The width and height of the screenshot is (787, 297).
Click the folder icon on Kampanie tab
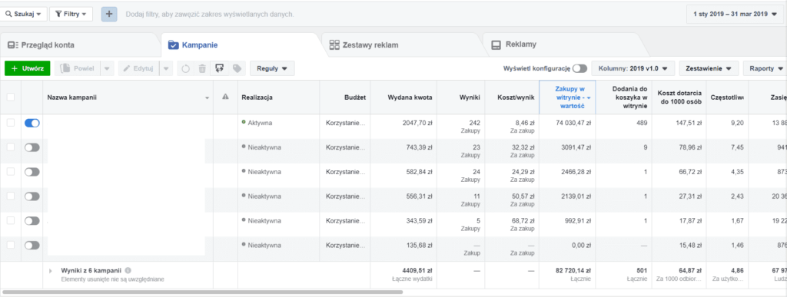173,45
